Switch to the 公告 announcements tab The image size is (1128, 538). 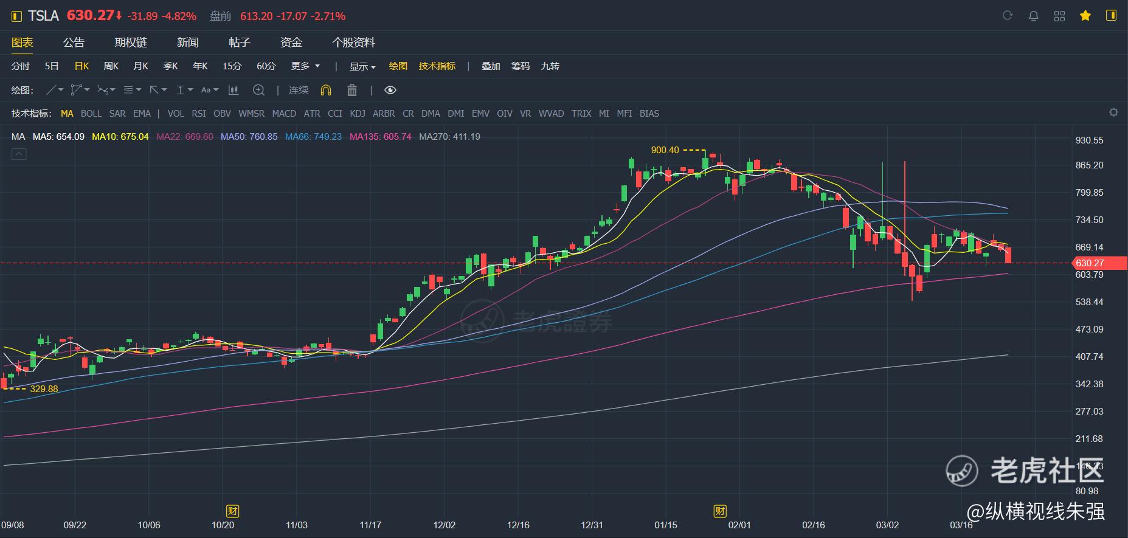pyautogui.click(x=74, y=43)
